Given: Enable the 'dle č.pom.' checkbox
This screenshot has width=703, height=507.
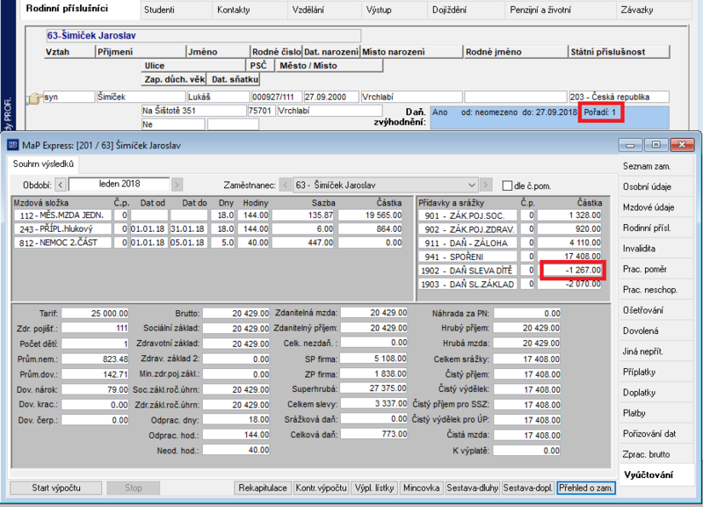Looking at the screenshot, I should (507, 185).
